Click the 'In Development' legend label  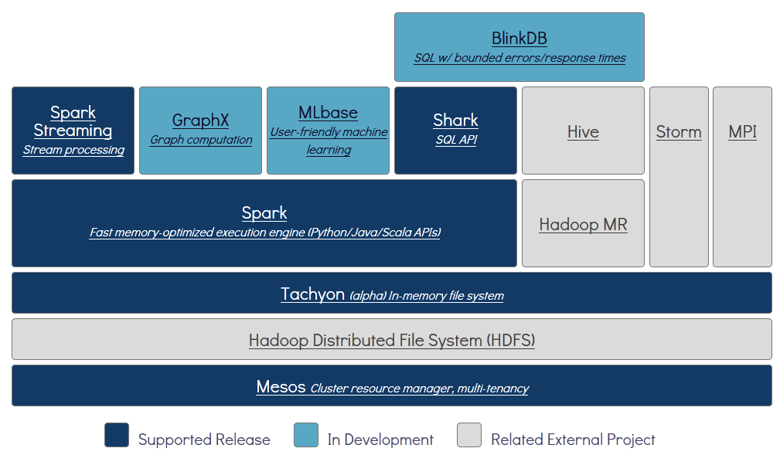[x=380, y=440]
